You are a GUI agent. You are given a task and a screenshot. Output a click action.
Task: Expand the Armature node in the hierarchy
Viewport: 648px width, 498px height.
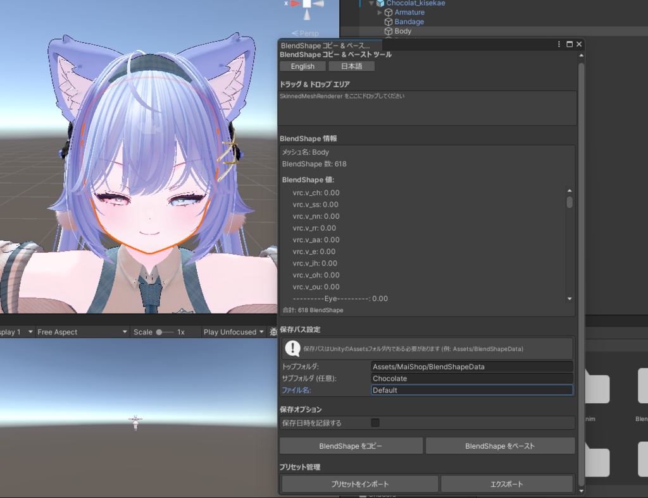point(379,12)
